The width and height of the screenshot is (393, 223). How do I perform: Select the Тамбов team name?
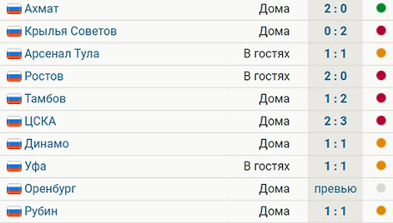coord(45,99)
